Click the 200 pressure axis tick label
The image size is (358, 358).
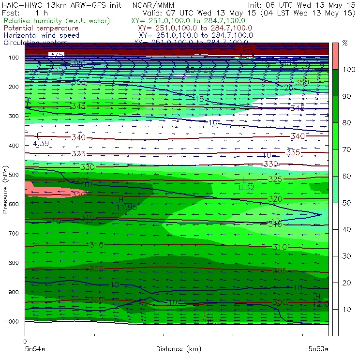[14, 87]
